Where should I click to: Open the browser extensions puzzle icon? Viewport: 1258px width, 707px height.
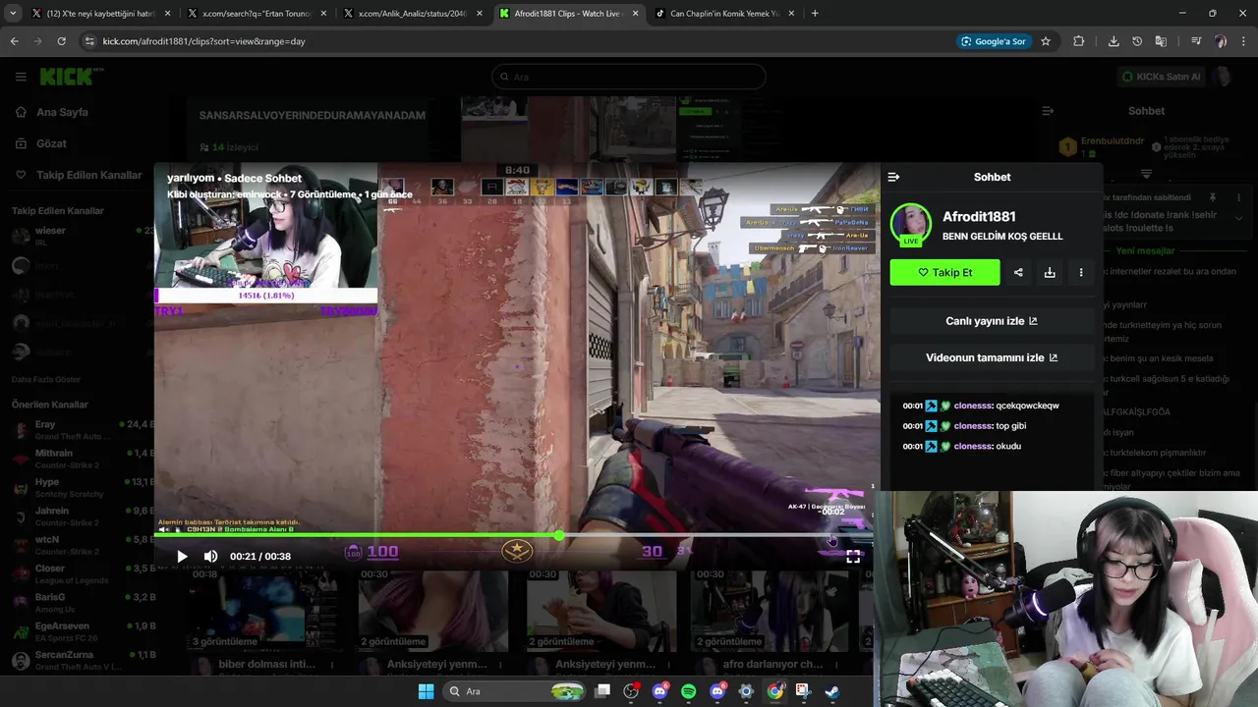[x=1079, y=41]
